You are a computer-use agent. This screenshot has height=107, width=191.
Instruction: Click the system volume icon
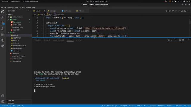(178, 1)
